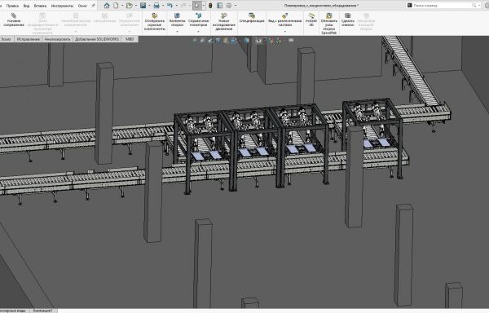This screenshot has width=489, height=313.
Task: Open Спецификация (Bill of Materials) tool
Action: click(x=252, y=18)
